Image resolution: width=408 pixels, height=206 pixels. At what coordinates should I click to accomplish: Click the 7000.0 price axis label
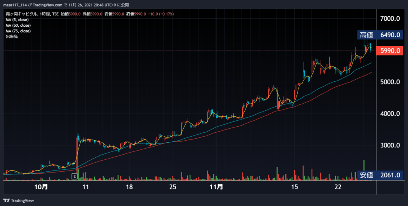point(390,19)
